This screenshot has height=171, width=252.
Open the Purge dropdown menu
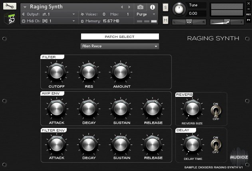click(146, 14)
